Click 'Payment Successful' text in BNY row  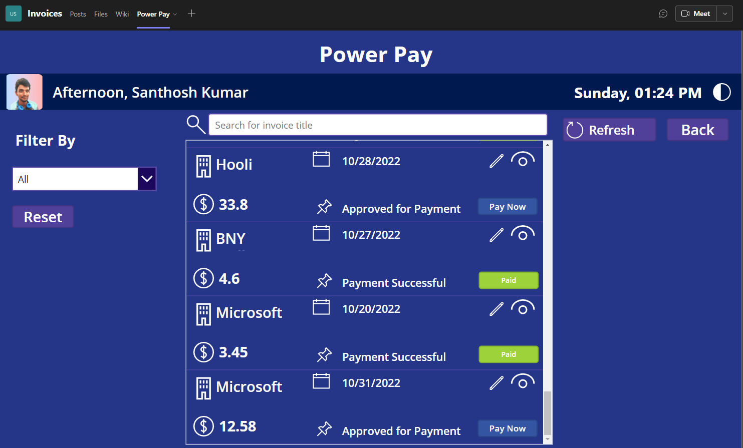tap(394, 283)
